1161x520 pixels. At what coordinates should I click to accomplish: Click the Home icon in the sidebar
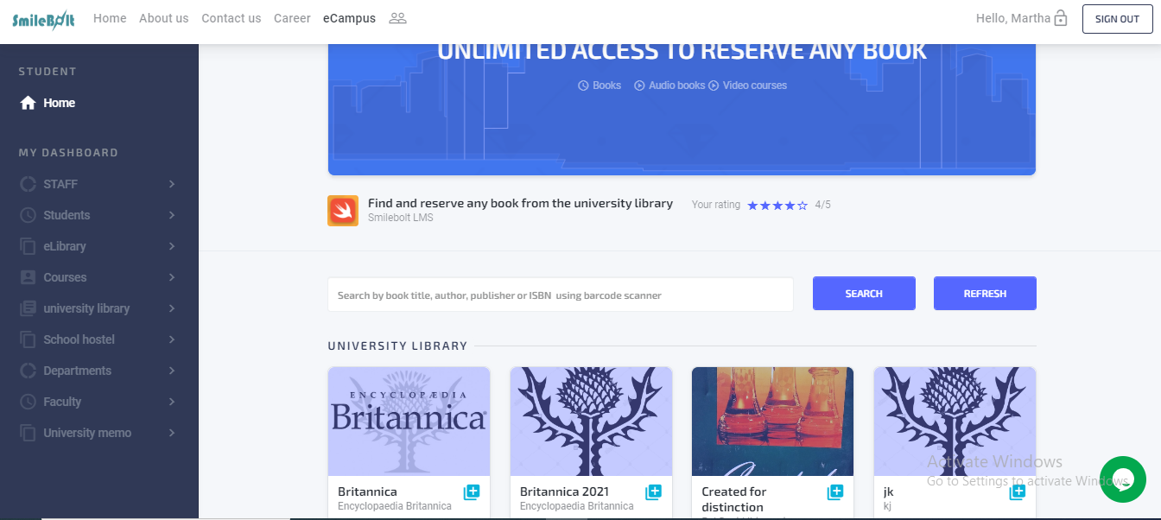[28, 103]
